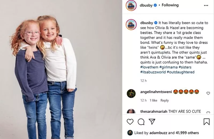214x139 pixels.
Task: Click the photo of two girls
Action: click(61, 69)
